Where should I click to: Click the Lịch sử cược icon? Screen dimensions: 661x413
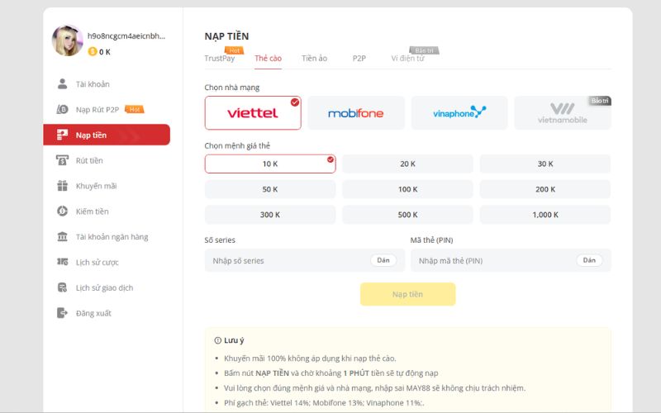[x=62, y=262]
